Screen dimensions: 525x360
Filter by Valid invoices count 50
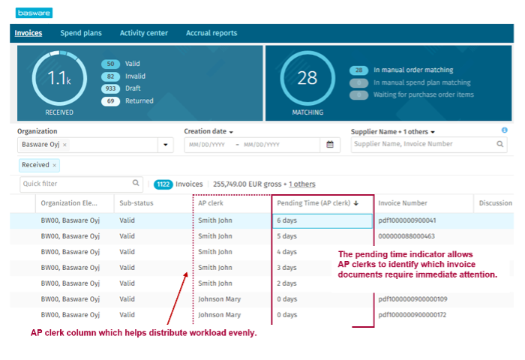click(x=110, y=64)
